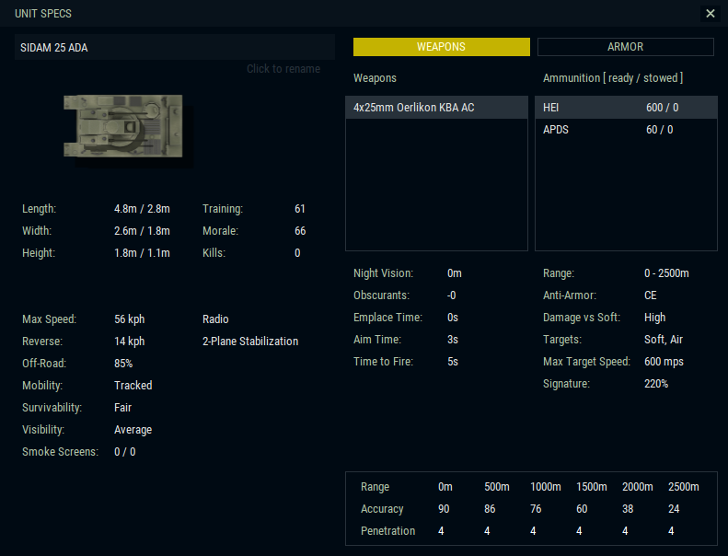
Task: Switch to the ARMOR tab
Action: click(626, 47)
